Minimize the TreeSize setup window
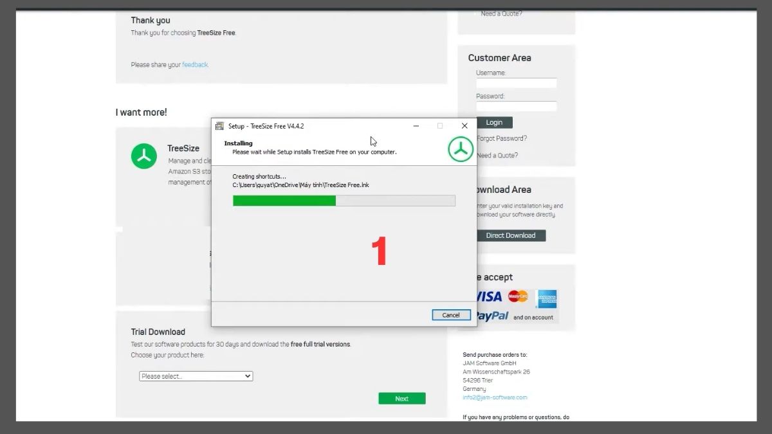 (x=416, y=126)
